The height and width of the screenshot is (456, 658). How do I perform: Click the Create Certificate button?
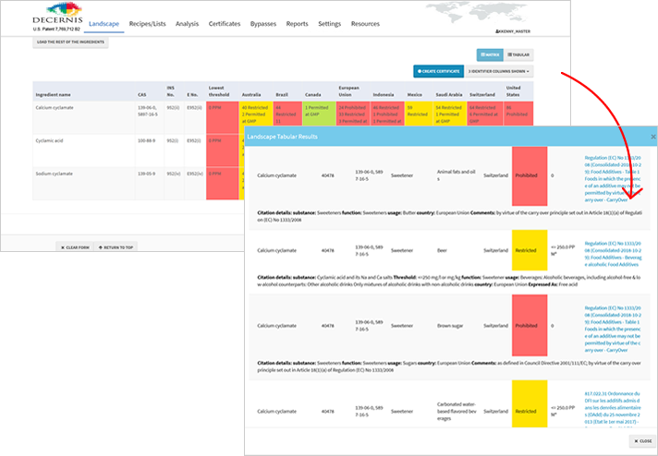[x=439, y=71]
